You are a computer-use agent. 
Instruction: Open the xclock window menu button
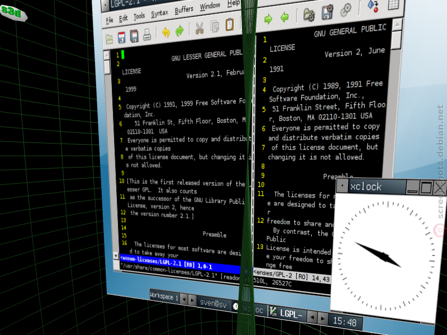342,186
